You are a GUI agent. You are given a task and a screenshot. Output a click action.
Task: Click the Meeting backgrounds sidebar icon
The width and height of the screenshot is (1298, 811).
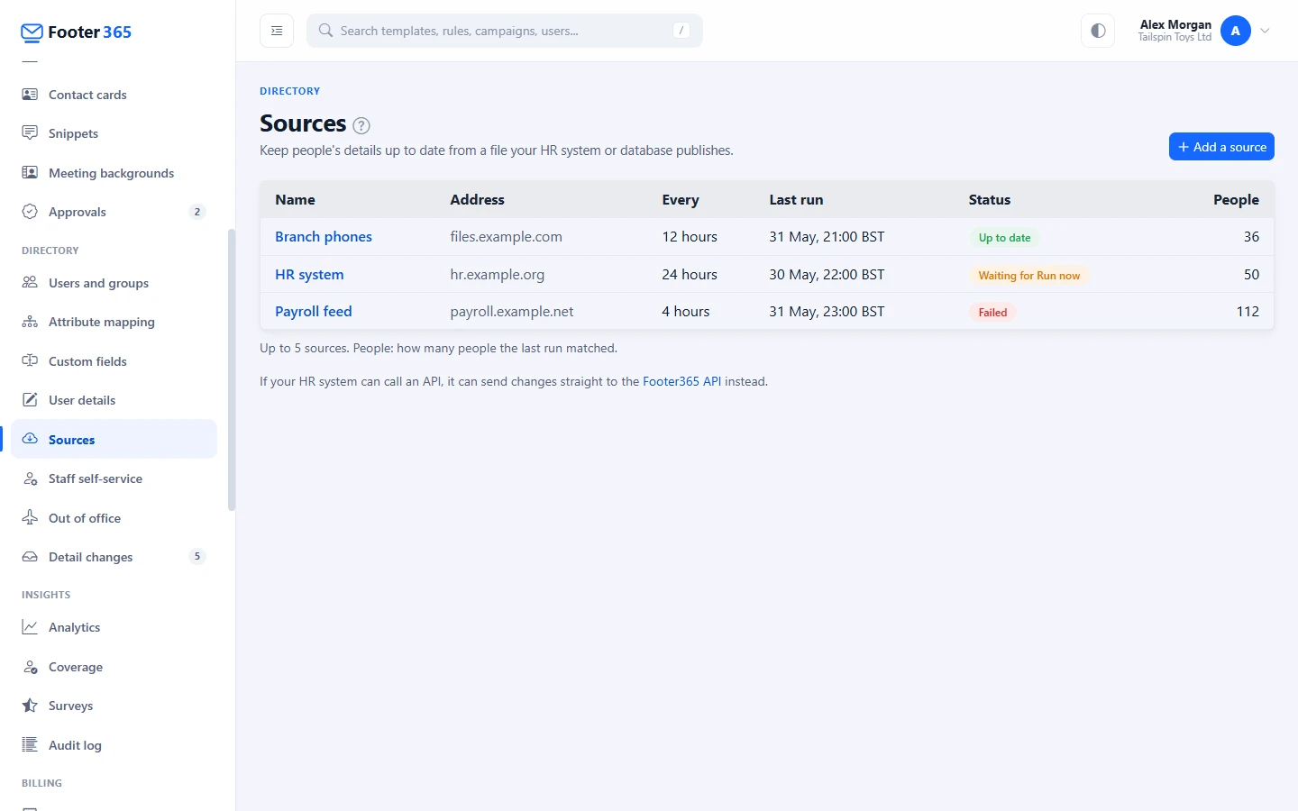[x=30, y=173]
